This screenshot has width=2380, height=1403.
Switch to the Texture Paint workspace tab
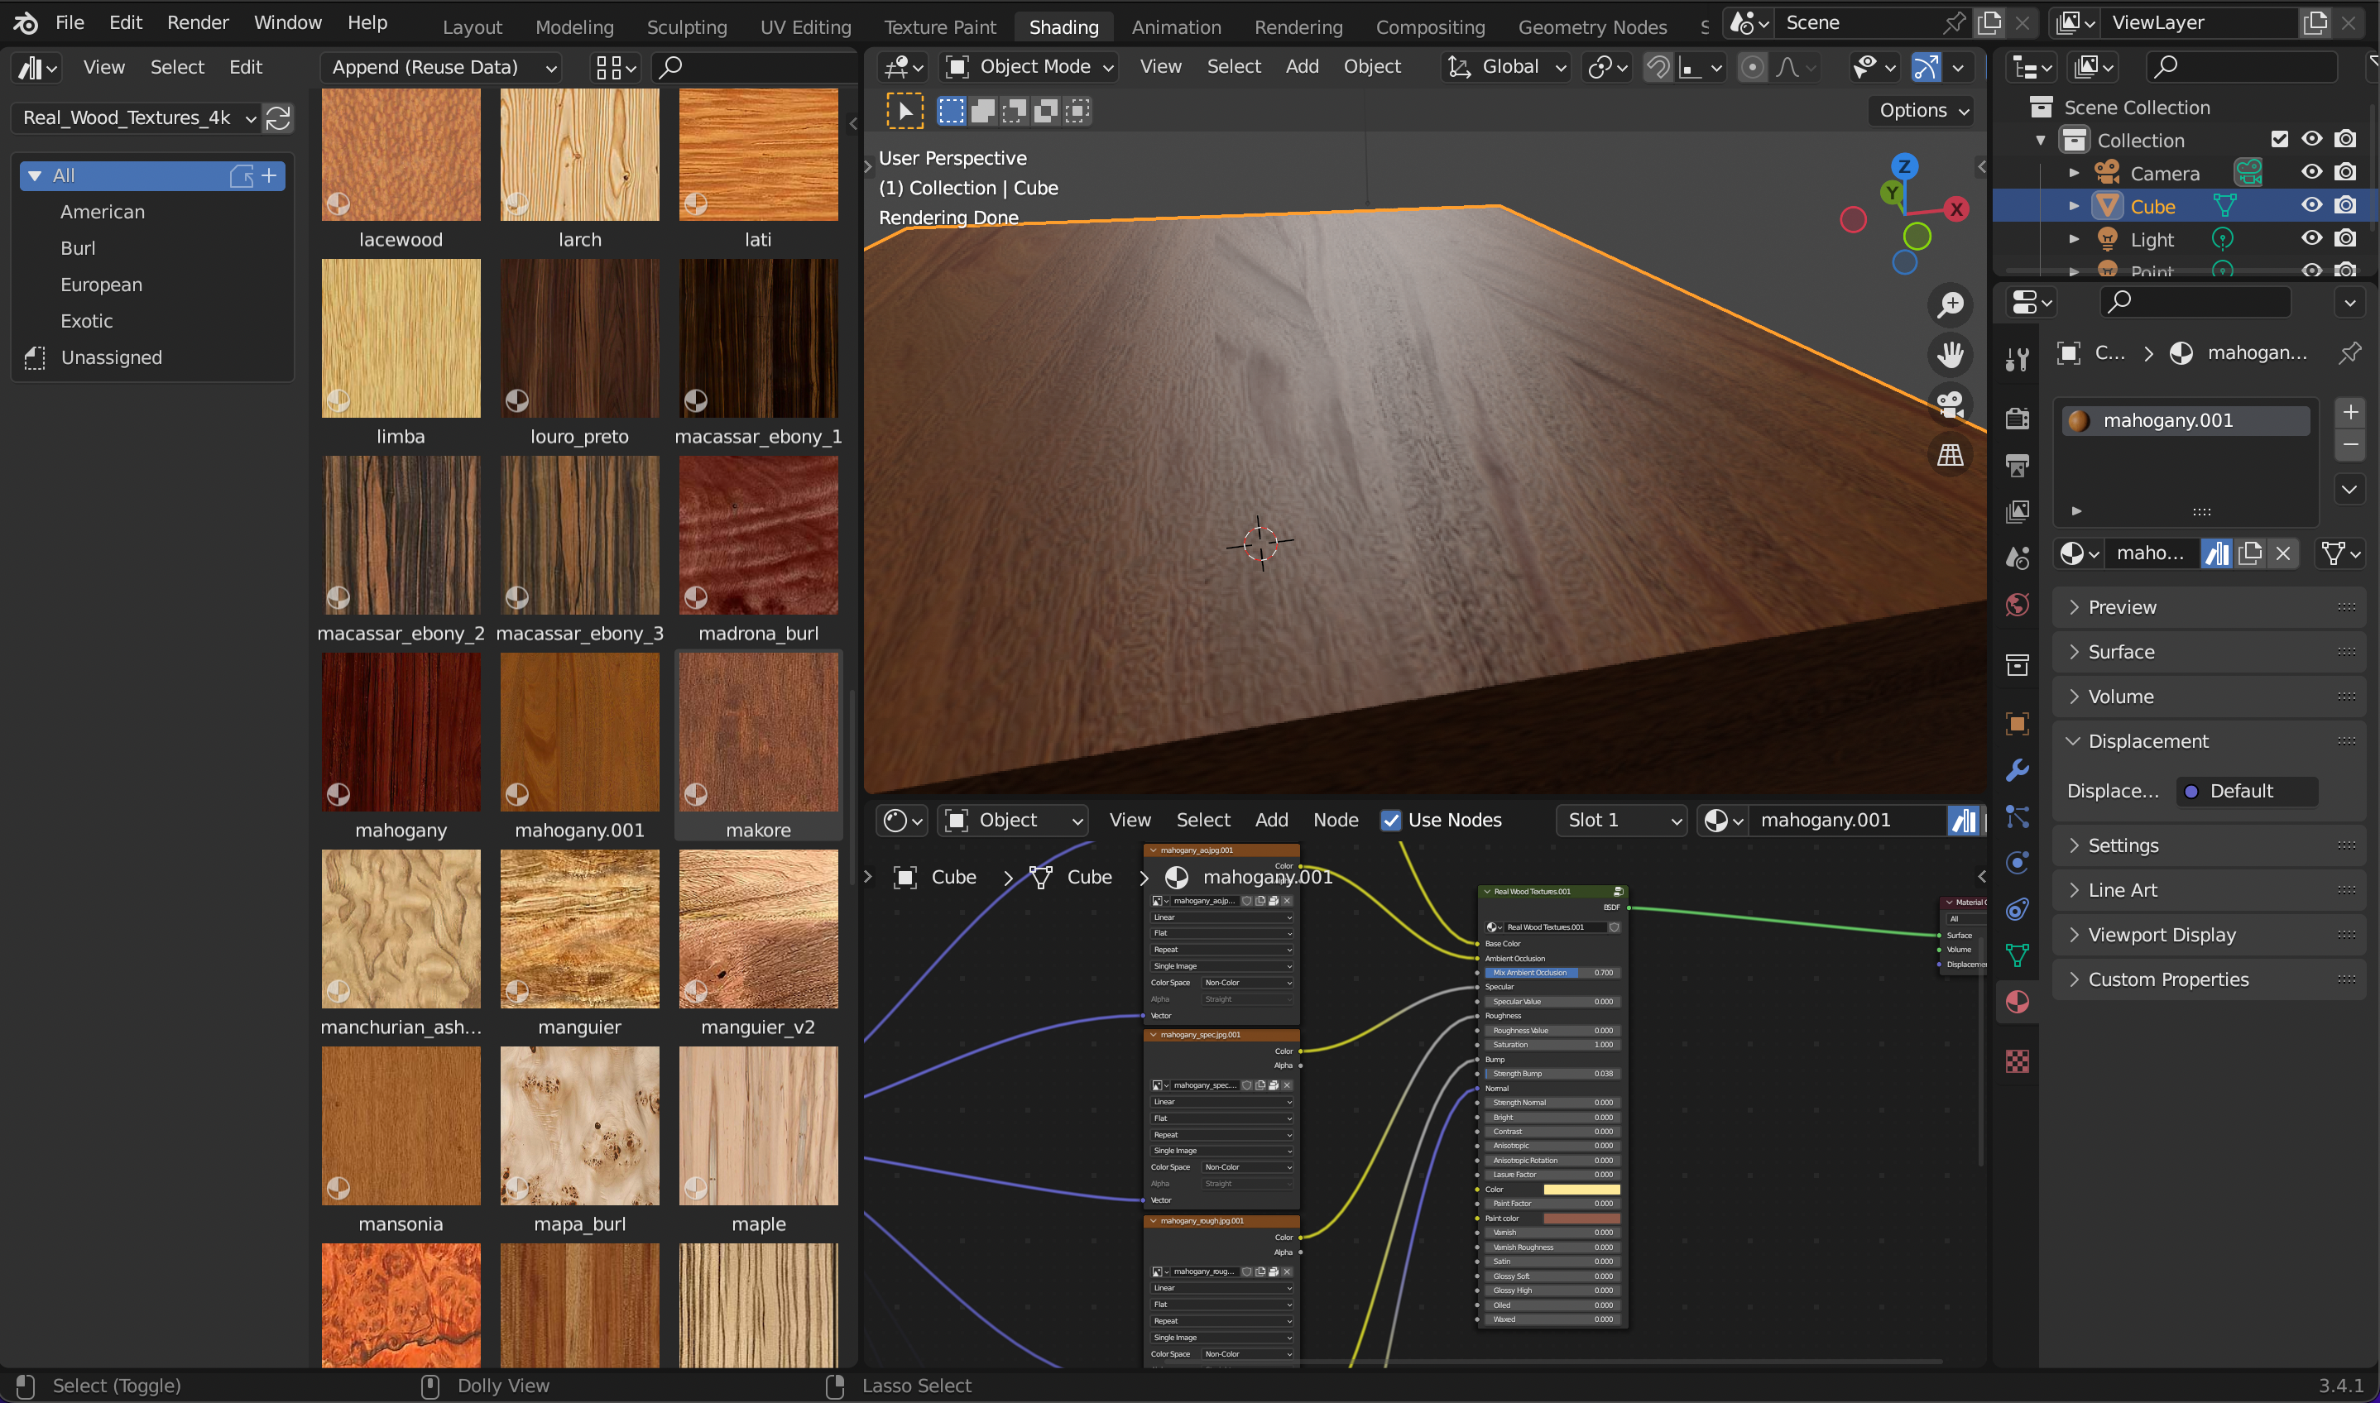pos(939,26)
